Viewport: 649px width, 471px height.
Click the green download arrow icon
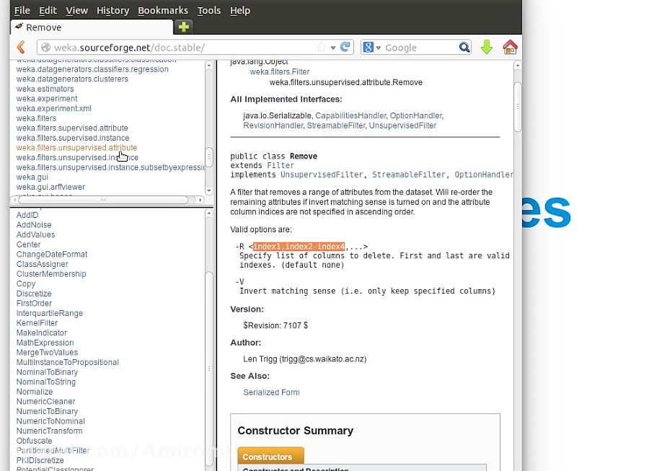click(487, 45)
